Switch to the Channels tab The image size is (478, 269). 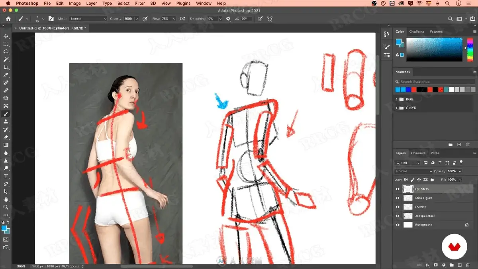pyautogui.click(x=418, y=153)
